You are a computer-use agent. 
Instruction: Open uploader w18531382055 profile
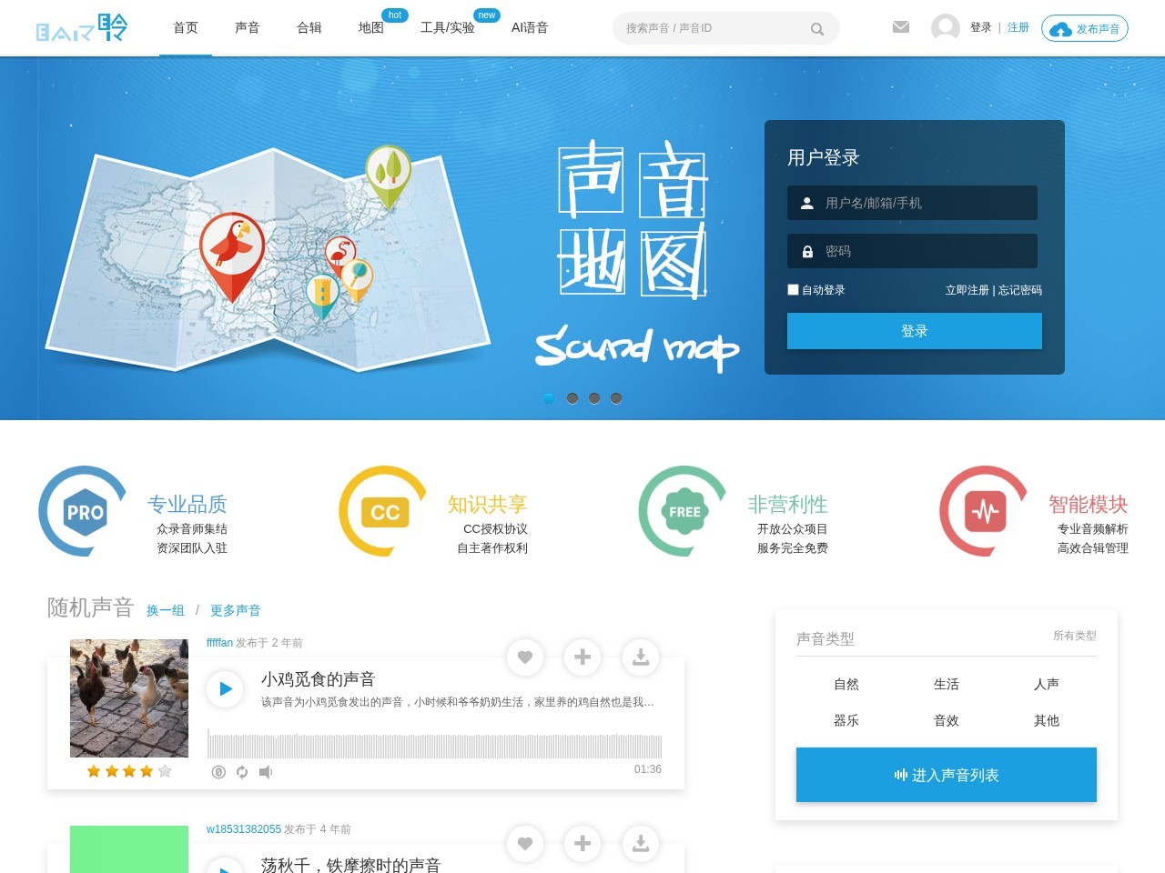pyautogui.click(x=244, y=829)
